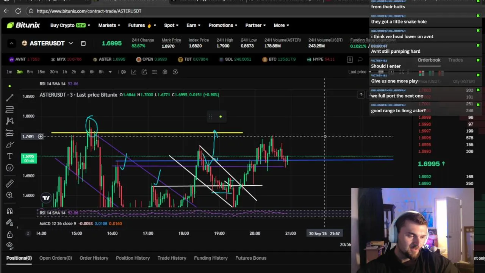Switch to the Position History tab

(x=133, y=258)
